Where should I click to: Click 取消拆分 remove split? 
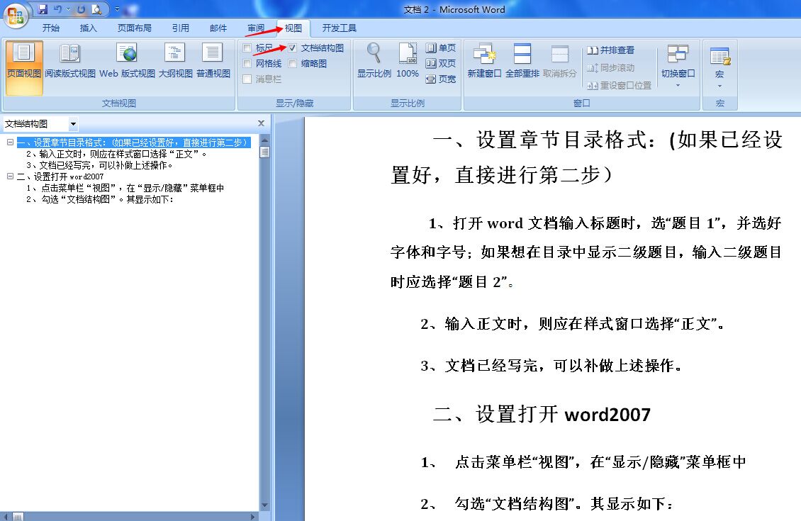560,61
